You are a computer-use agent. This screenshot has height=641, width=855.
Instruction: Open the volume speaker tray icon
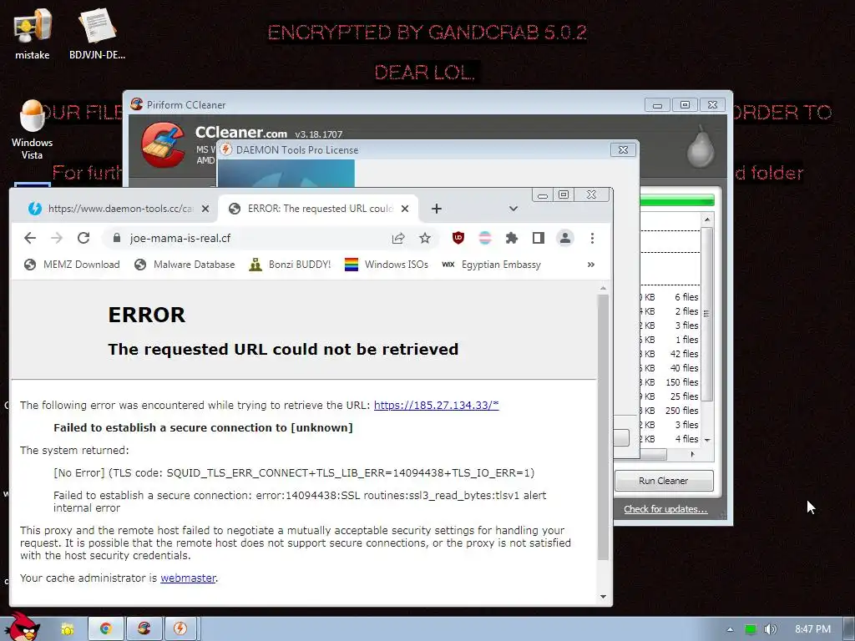(x=771, y=629)
